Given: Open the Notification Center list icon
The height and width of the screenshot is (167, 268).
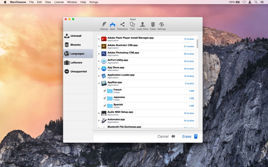Looking at the screenshot, I should point(262,2).
